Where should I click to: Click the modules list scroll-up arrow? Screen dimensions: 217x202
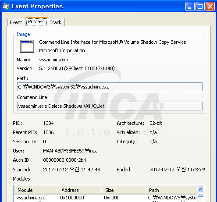[x=201, y=190]
